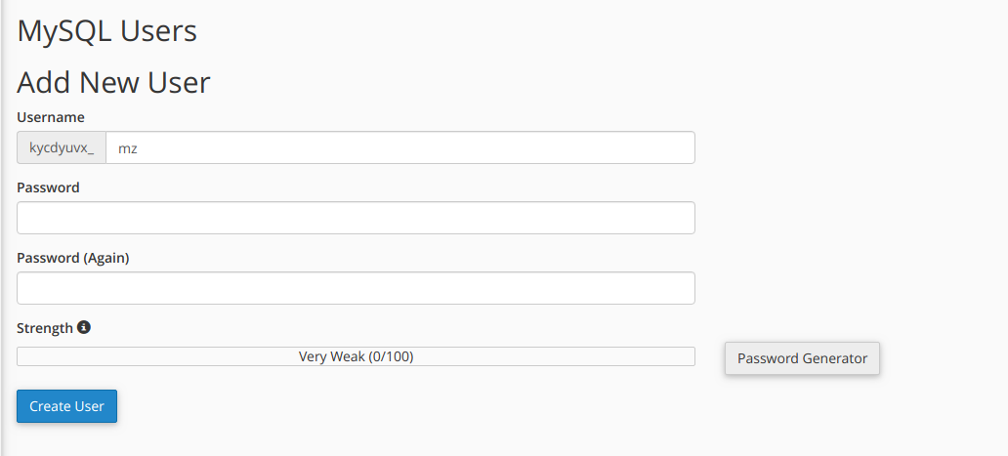
Task: Generate a password with Password Generator
Action: pos(802,358)
